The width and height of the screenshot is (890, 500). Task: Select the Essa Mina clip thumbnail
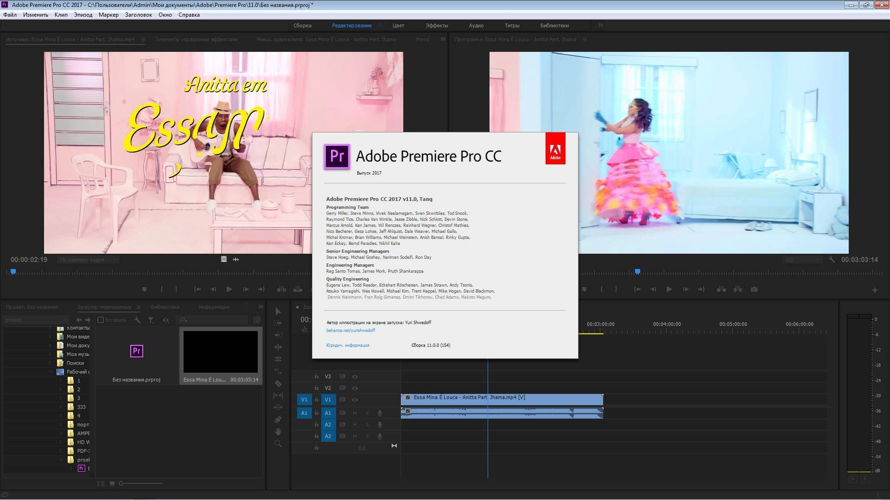[x=221, y=352]
